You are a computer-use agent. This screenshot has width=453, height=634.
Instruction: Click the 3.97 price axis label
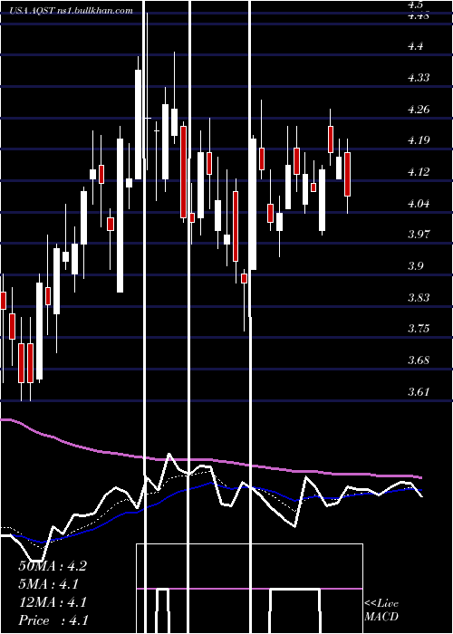pos(419,234)
